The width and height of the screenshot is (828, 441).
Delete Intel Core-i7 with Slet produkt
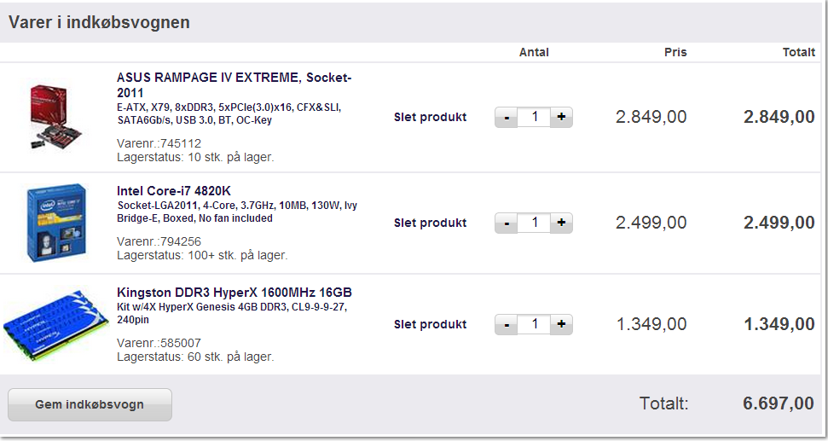[x=430, y=223]
